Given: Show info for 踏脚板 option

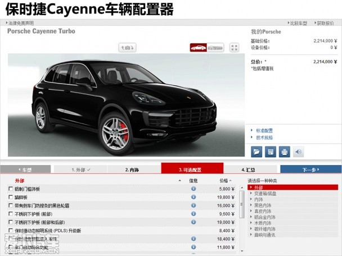Looking at the screenshot, I should (x=193, y=197).
